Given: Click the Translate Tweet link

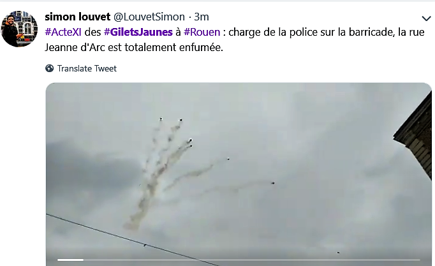Looking at the screenshot, I should (x=87, y=68).
